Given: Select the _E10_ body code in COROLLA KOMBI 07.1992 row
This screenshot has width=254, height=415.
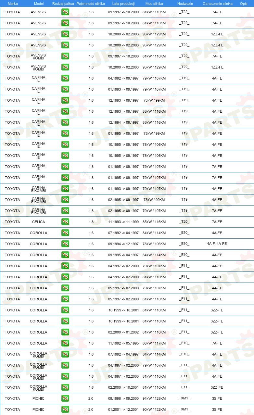Looking at the screenshot, I should click(x=184, y=354).
